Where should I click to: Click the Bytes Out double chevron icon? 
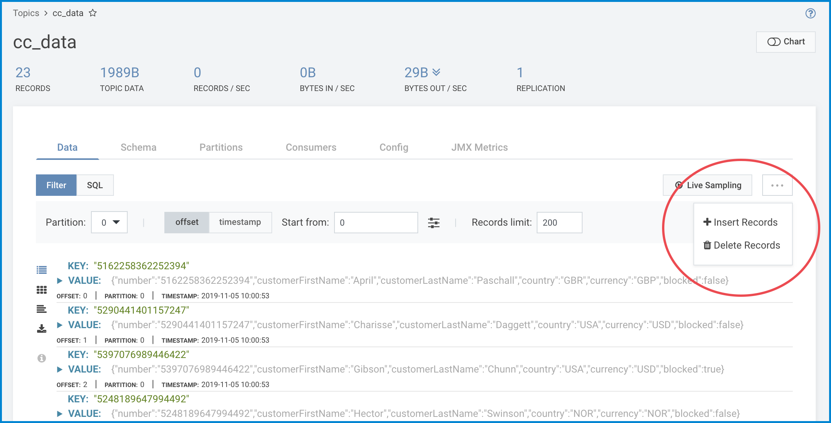point(436,72)
